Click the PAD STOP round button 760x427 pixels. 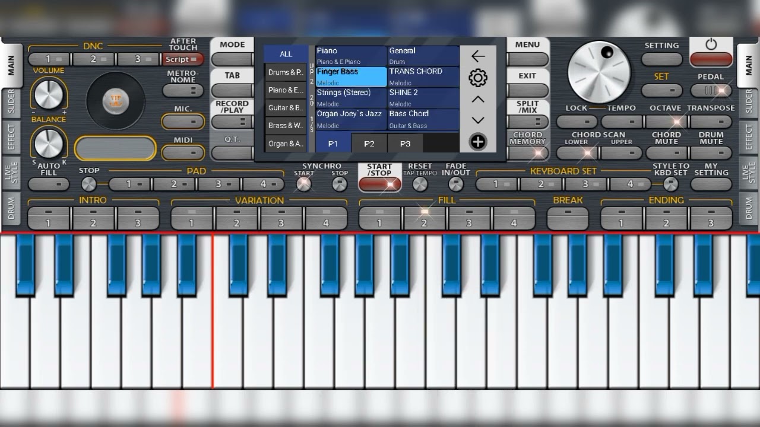(89, 184)
